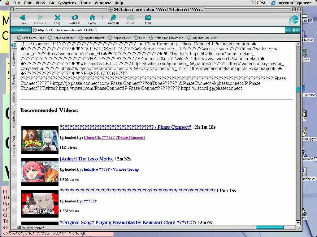The width and height of the screenshot is (317, 237).
Task: Open the uploader link of the 16m 13s video
Action: coord(90,201)
